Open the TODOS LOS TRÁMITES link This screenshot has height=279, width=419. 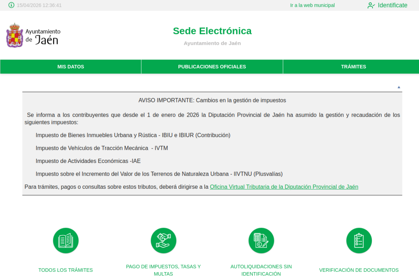pyautogui.click(x=65, y=270)
